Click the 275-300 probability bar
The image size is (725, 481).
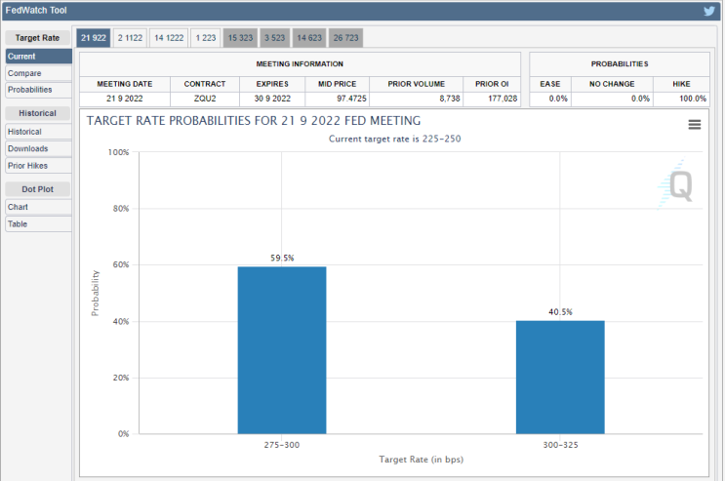[x=282, y=350]
